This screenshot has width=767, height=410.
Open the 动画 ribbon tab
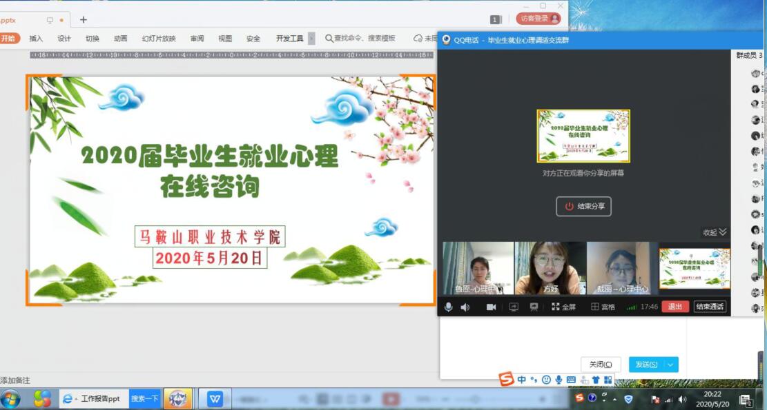point(120,39)
